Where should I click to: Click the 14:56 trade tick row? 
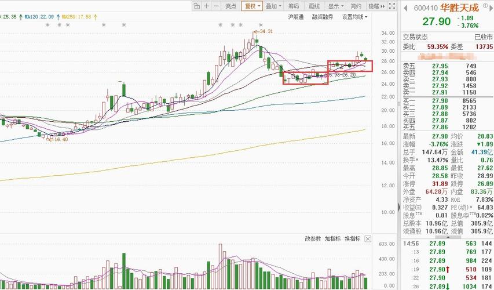click(447, 243)
